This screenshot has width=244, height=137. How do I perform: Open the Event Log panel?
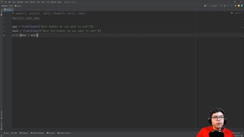click(x=236, y=133)
